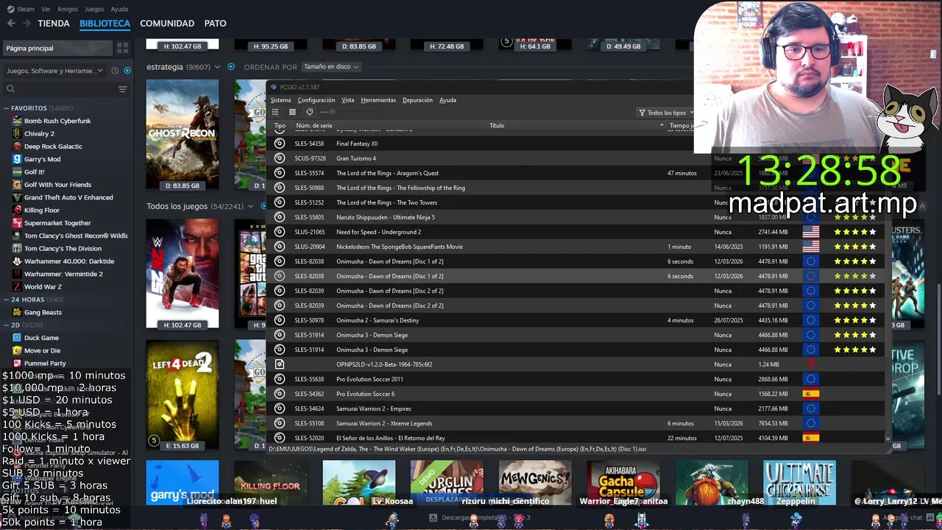The width and height of the screenshot is (942, 530).
Task: Open PCSX2 Configuración menu
Action: pos(316,100)
